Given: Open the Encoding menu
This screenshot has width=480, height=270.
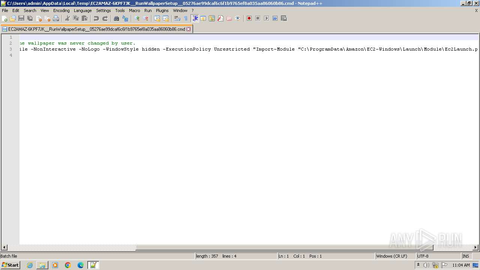Looking at the screenshot, I should point(61,10).
